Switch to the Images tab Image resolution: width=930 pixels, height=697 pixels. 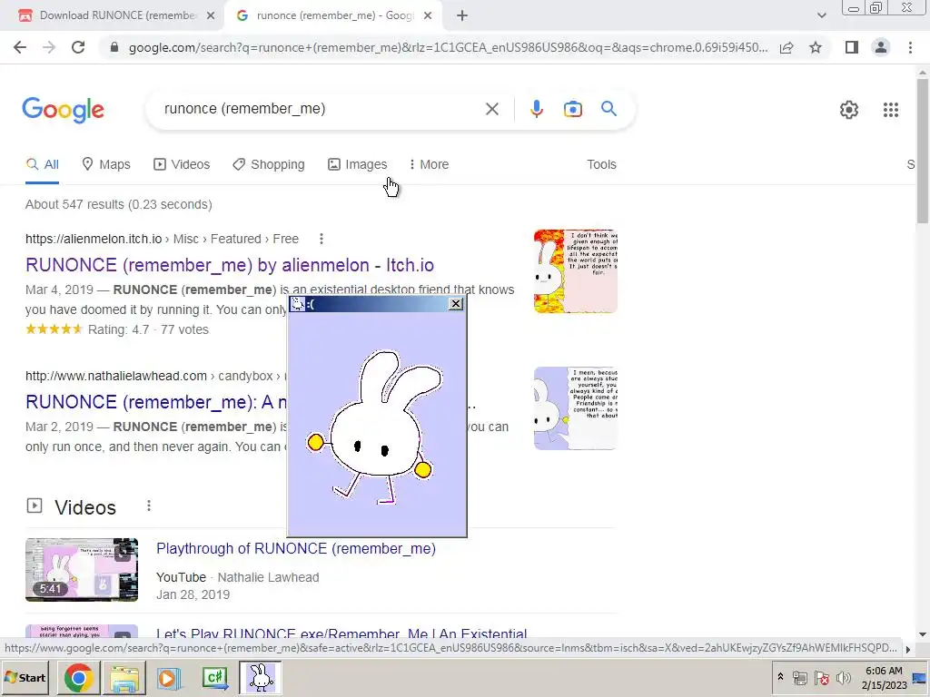pos(357,165)
